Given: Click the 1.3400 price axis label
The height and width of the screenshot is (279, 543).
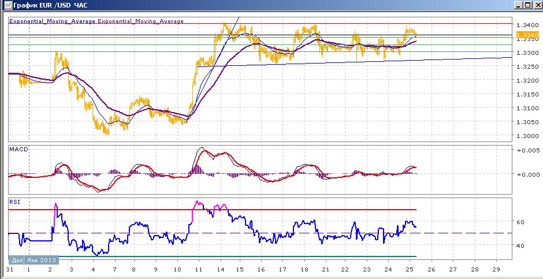Looking at the screenshot, I should point(527,25).
